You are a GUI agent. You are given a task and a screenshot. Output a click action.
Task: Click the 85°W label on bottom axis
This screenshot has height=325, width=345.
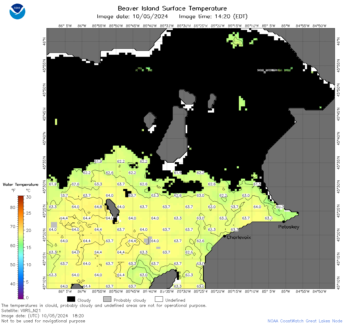(x=286, y=291)
